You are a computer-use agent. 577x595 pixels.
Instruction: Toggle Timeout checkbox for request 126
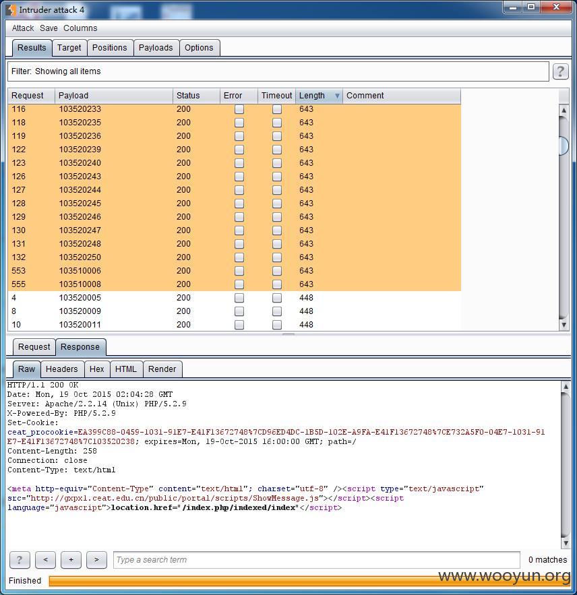point(277,177)
